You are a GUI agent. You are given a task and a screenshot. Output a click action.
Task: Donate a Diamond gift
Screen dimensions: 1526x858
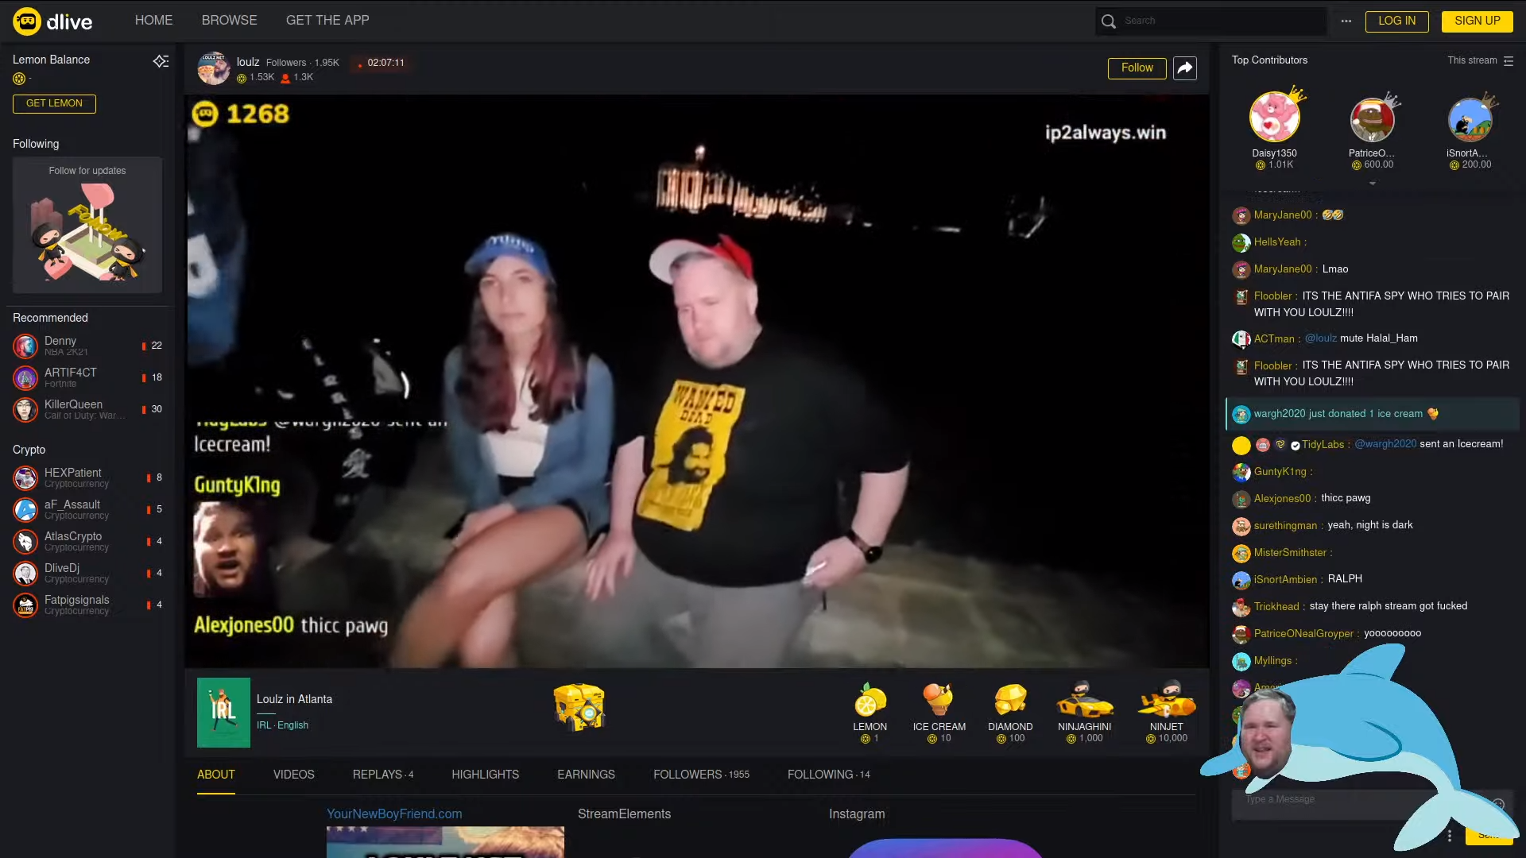[x=1010, y=713]
